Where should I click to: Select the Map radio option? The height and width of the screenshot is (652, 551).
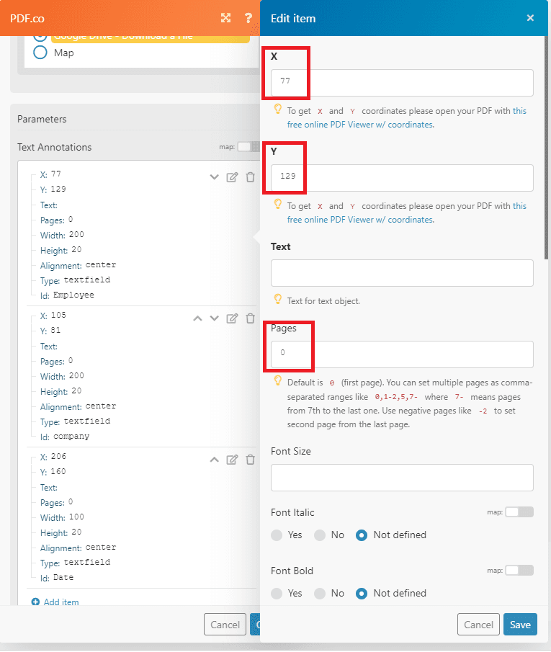click(40, 53)
